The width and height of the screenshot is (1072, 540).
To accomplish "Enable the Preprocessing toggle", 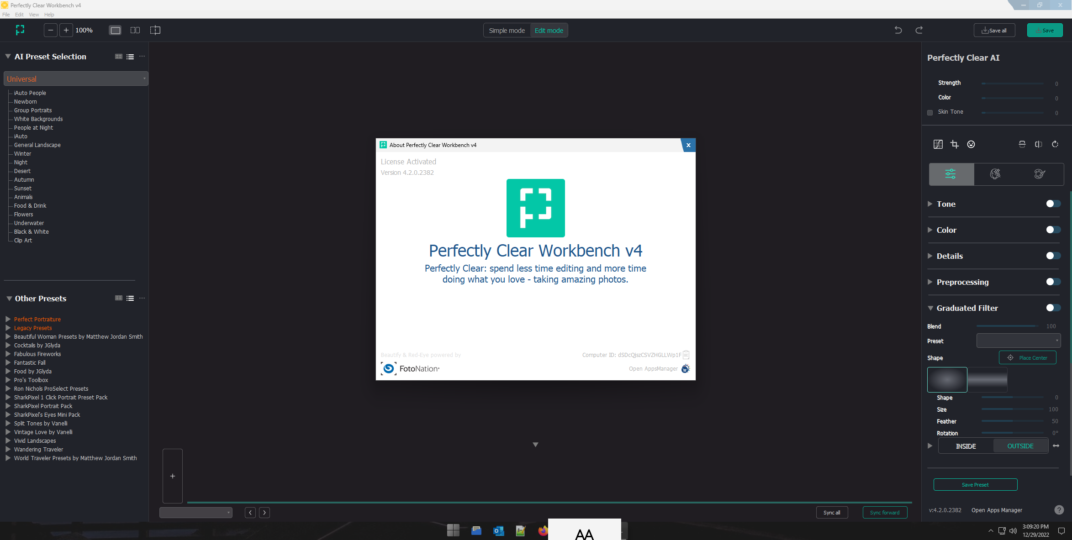I will [x=1053, y=282].
